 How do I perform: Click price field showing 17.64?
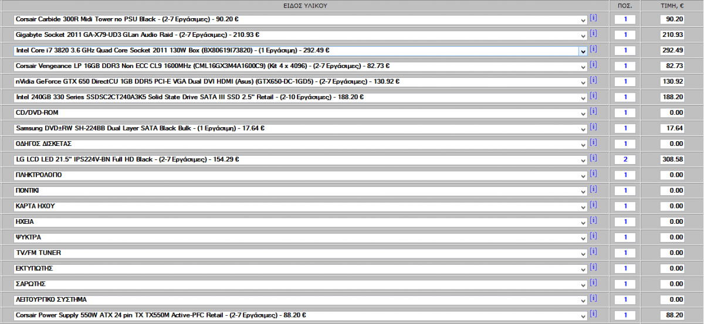point(672,128)
